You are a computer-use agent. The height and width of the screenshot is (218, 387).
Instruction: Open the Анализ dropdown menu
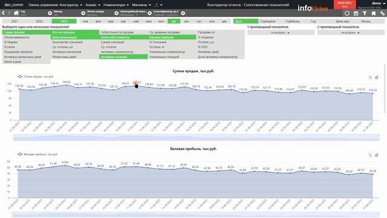tap(93, 5)
